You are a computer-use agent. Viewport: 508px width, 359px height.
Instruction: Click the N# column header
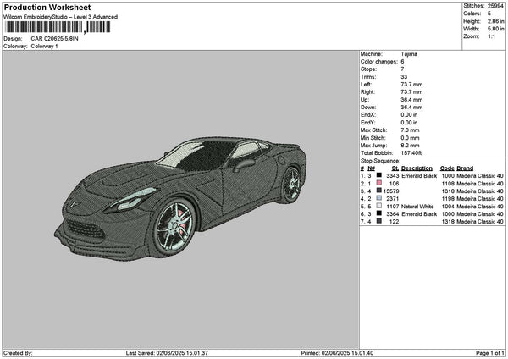(371, 168)
